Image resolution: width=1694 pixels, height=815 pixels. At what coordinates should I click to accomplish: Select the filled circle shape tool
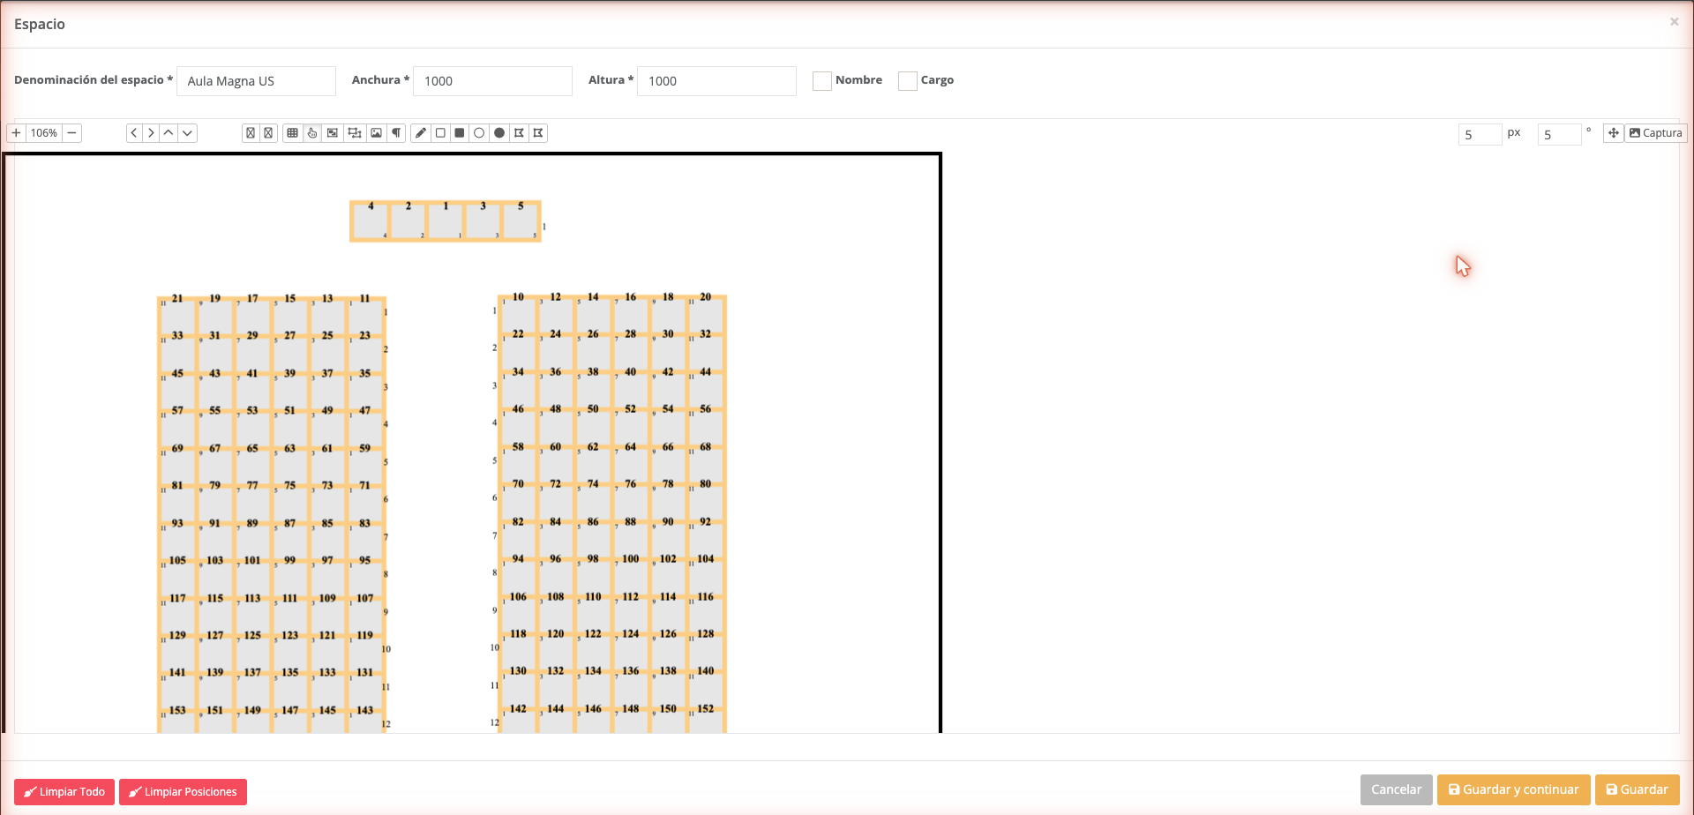pos(499,133)
